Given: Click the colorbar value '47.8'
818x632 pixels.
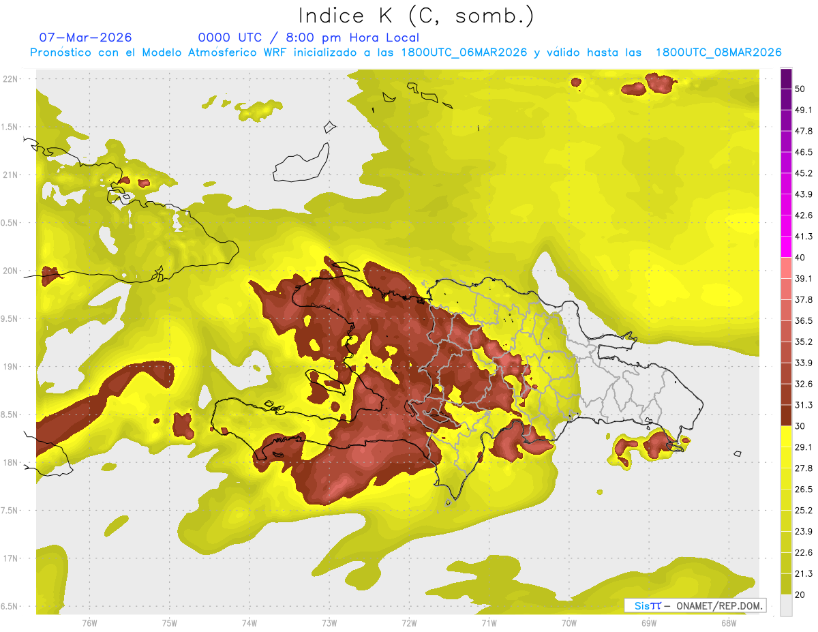Looking at the screenshot, I should tap(804, 131).
